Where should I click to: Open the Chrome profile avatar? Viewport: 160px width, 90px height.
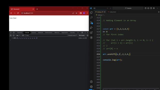(84, 13)
